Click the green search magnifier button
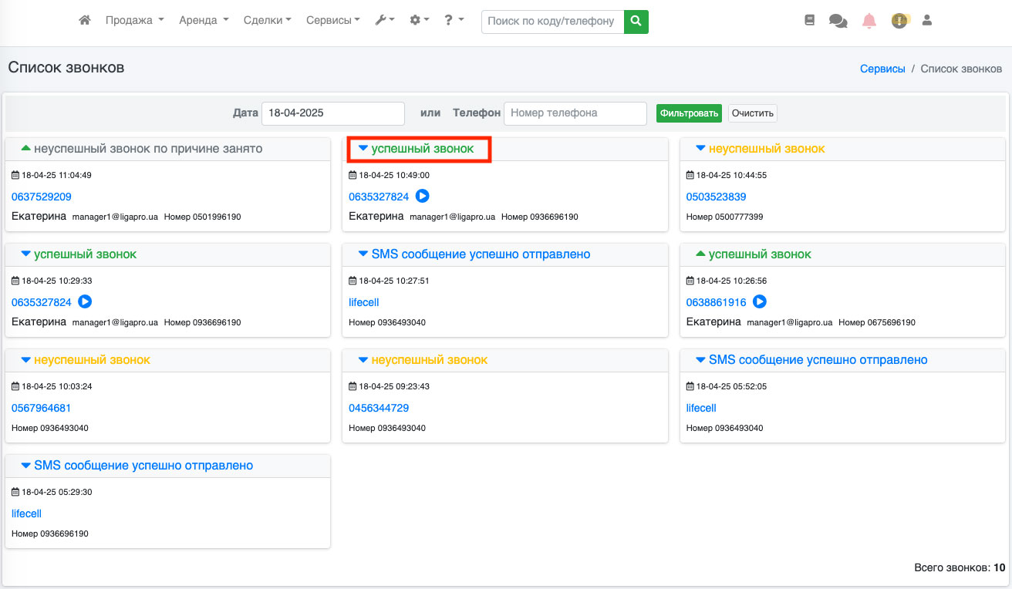 coord(636,22)
